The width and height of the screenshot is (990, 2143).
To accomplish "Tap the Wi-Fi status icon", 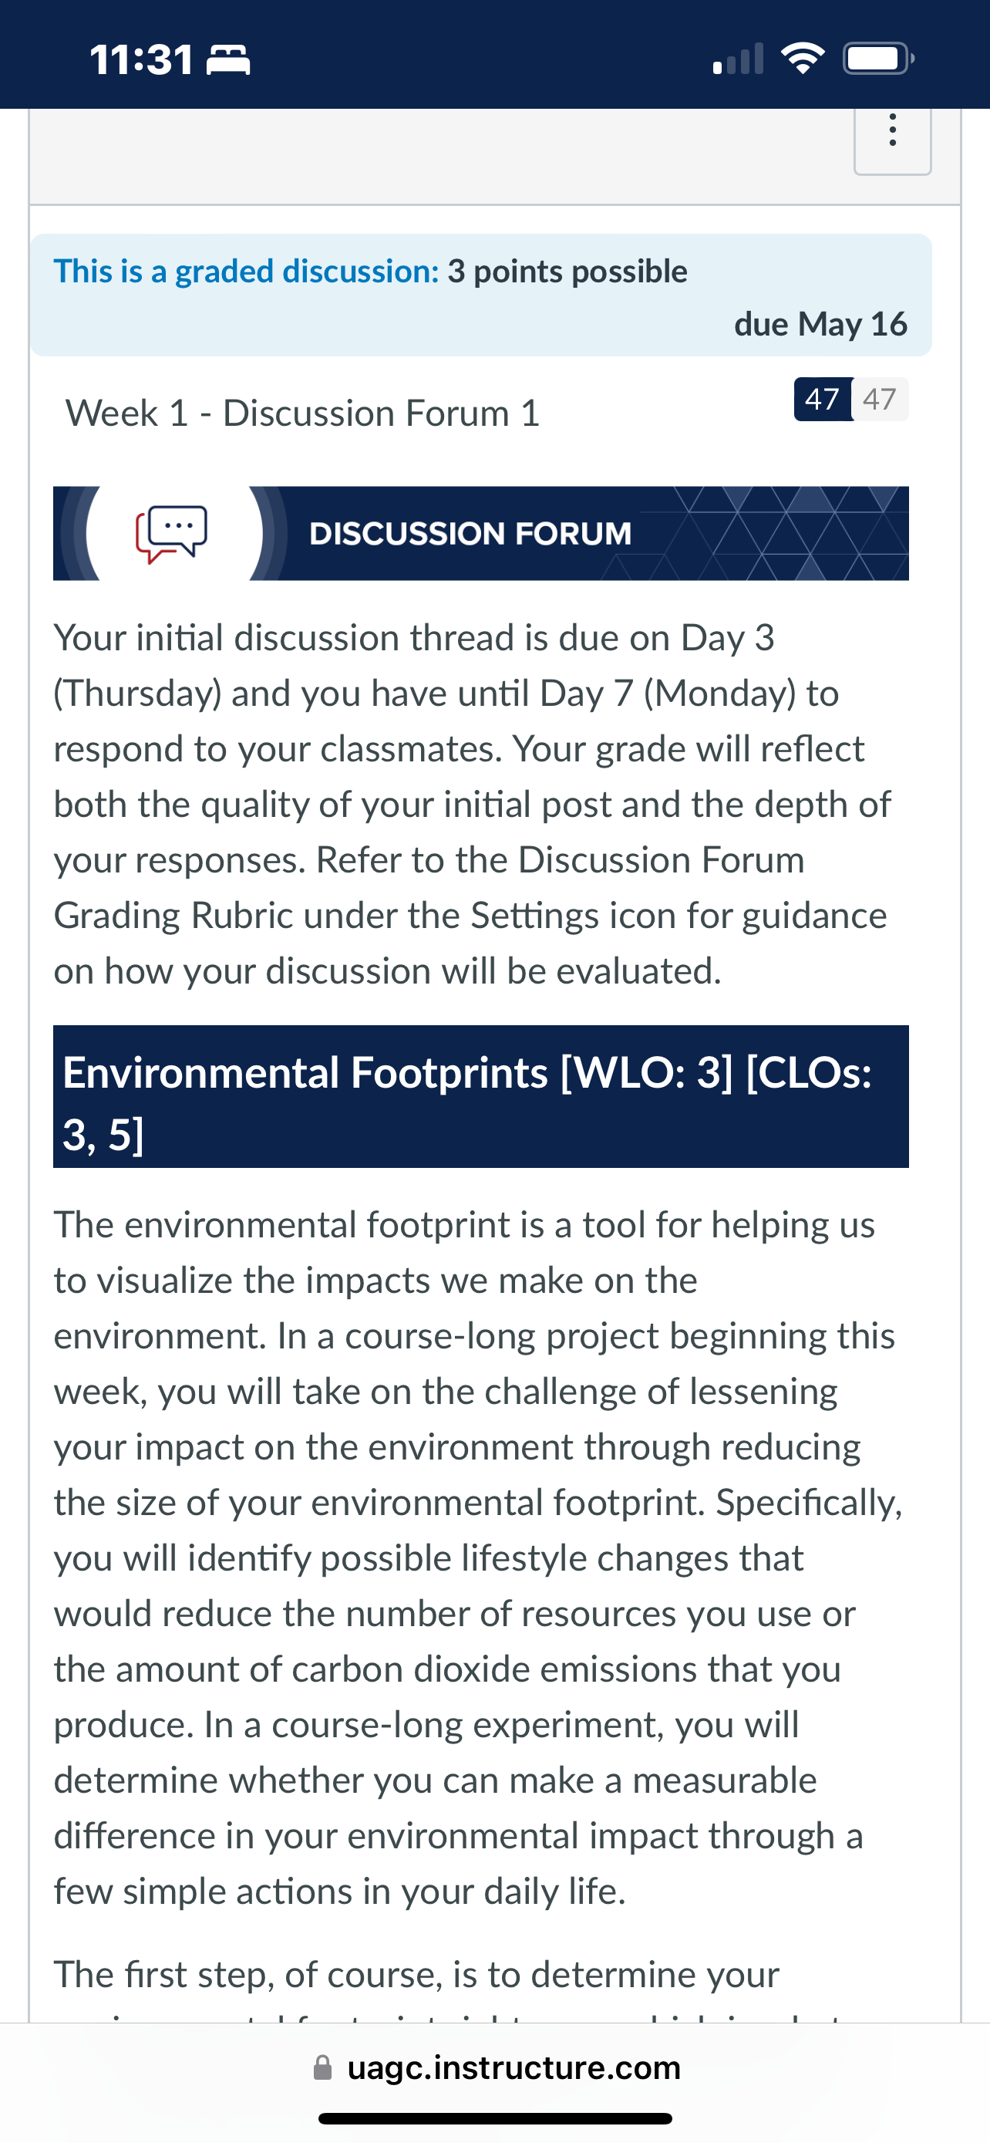I will 802,59.
